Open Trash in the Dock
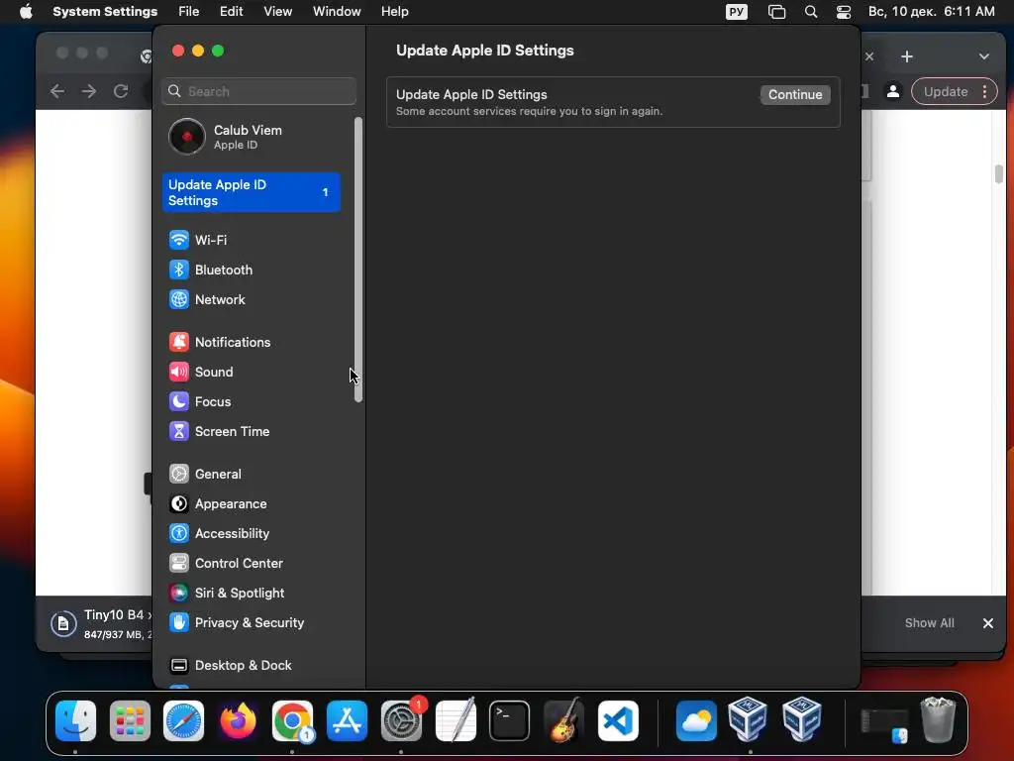 [x=938, y=719]
